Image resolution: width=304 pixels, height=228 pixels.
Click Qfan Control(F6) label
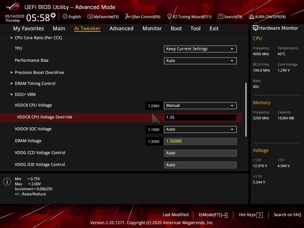coord(146,17)
